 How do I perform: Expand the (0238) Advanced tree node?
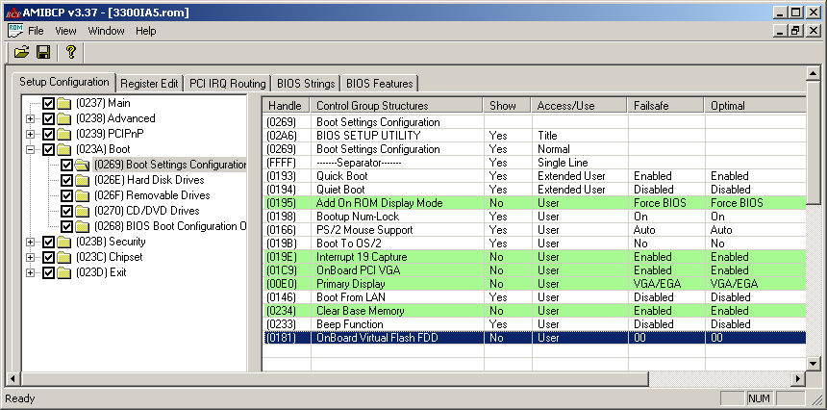(x=31, y=118)
